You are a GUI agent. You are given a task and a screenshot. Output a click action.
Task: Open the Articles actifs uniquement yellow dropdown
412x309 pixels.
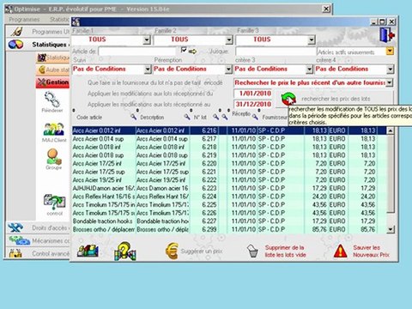[390, 51]
